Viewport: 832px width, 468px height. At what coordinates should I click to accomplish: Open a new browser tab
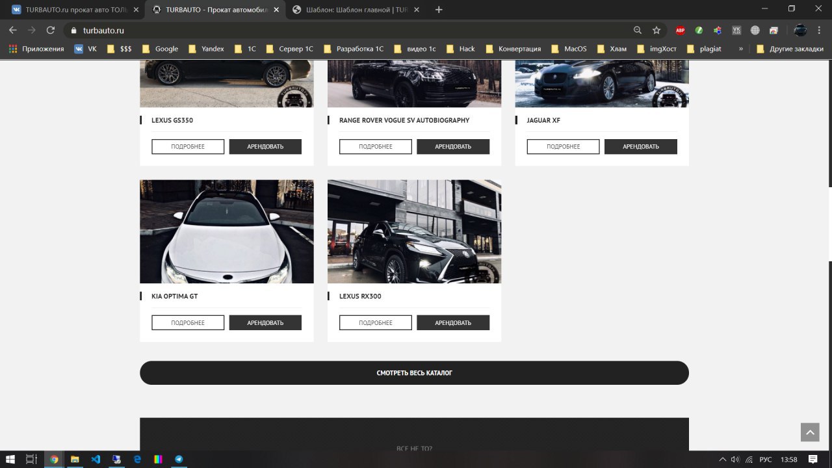439,10
